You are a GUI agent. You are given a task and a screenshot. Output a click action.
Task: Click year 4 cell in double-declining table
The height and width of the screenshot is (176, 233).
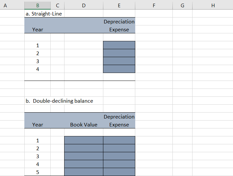38,164
